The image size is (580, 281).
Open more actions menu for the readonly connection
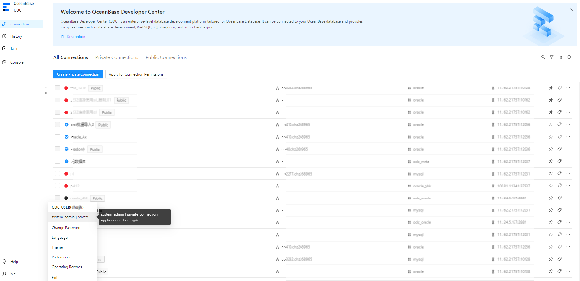568,149
